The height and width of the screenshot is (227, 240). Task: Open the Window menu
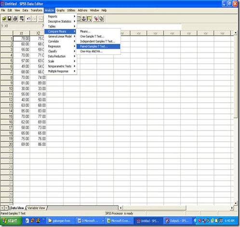tap(94, 11)
